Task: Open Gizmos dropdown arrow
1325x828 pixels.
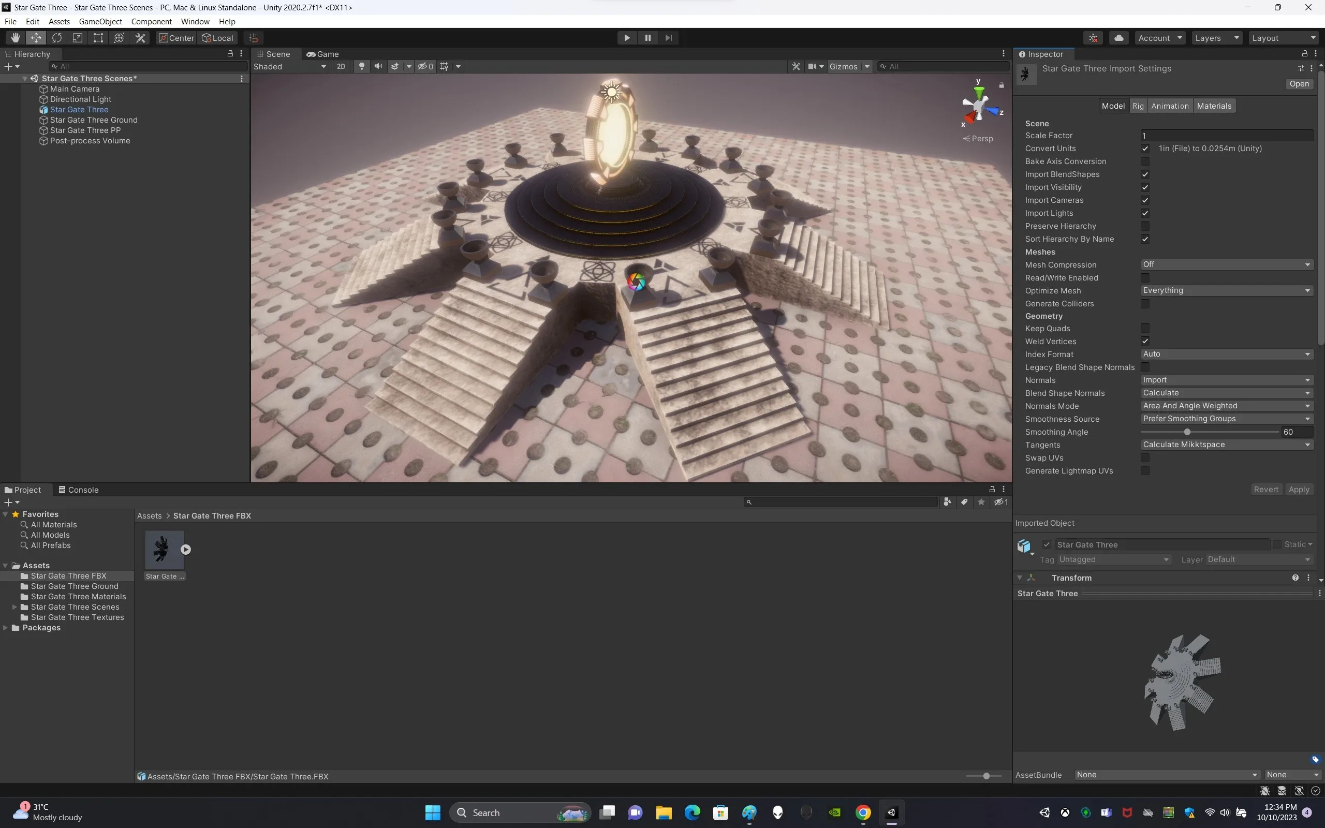Action: (x=867, y=66)
